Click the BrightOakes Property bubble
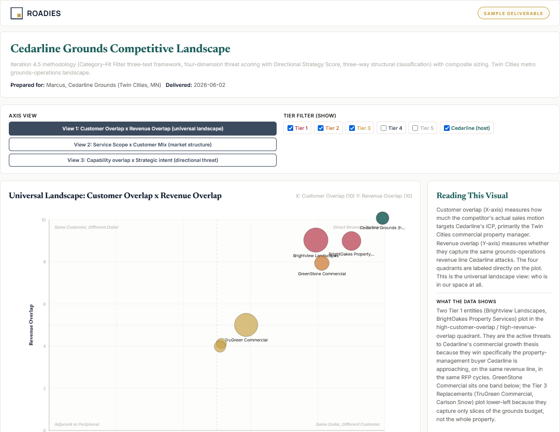Screen dimensions: 560x432 pos(351,241)
